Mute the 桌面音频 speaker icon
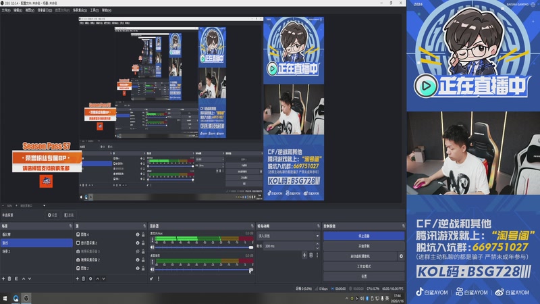Image resolution: width=540 pixels, height=304 pixels. click(153, 270)
